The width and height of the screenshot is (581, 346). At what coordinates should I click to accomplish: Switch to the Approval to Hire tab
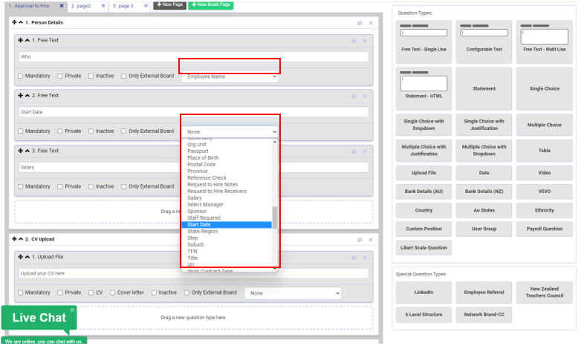[29, 6]
